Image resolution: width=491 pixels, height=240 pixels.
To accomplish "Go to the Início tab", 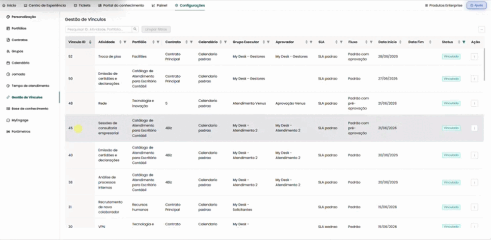I will [9, 5].
